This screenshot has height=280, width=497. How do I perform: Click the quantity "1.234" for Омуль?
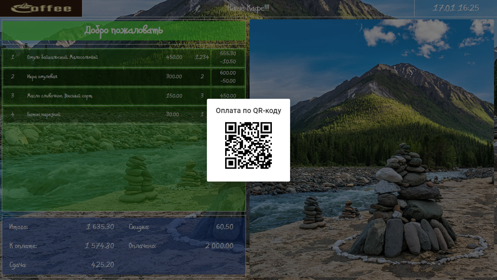pyautogui.click(x=202, y=57)
